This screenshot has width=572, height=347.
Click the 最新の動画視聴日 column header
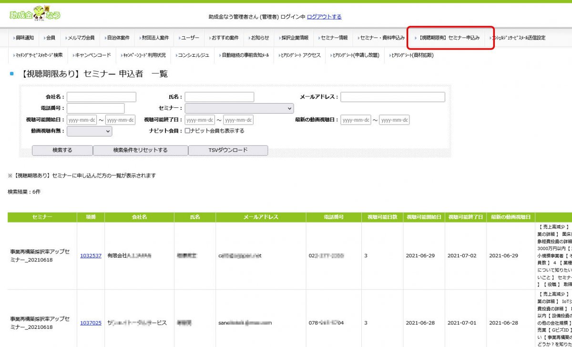511,217
